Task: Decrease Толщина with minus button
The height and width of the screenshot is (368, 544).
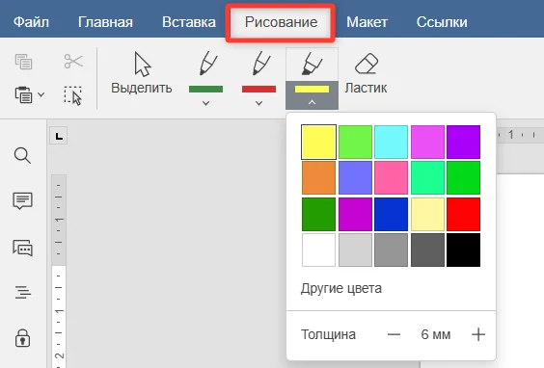Action: click(394, 334)
